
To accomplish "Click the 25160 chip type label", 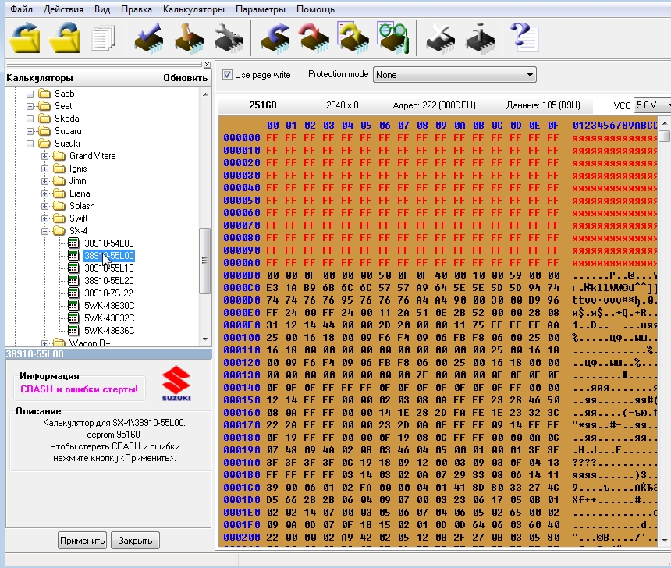I will point(263,105).
